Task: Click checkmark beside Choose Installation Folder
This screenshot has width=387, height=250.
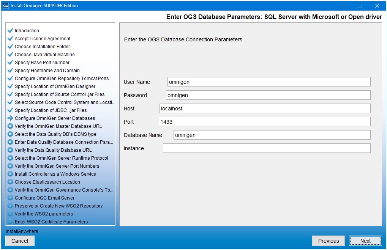Action: click(10, 46)
